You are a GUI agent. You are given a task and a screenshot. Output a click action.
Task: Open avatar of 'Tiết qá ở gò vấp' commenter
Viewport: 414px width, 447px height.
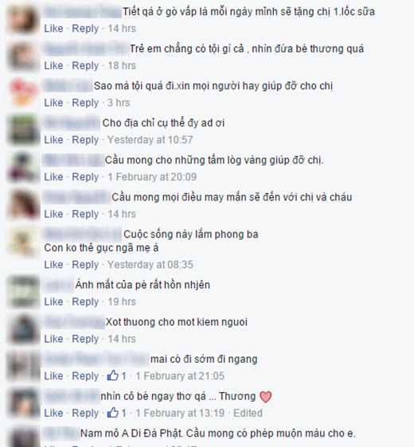23,19
